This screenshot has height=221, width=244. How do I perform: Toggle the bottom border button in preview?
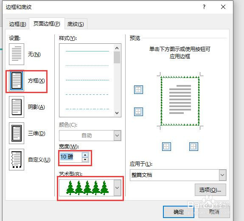(x=138, y=112)
